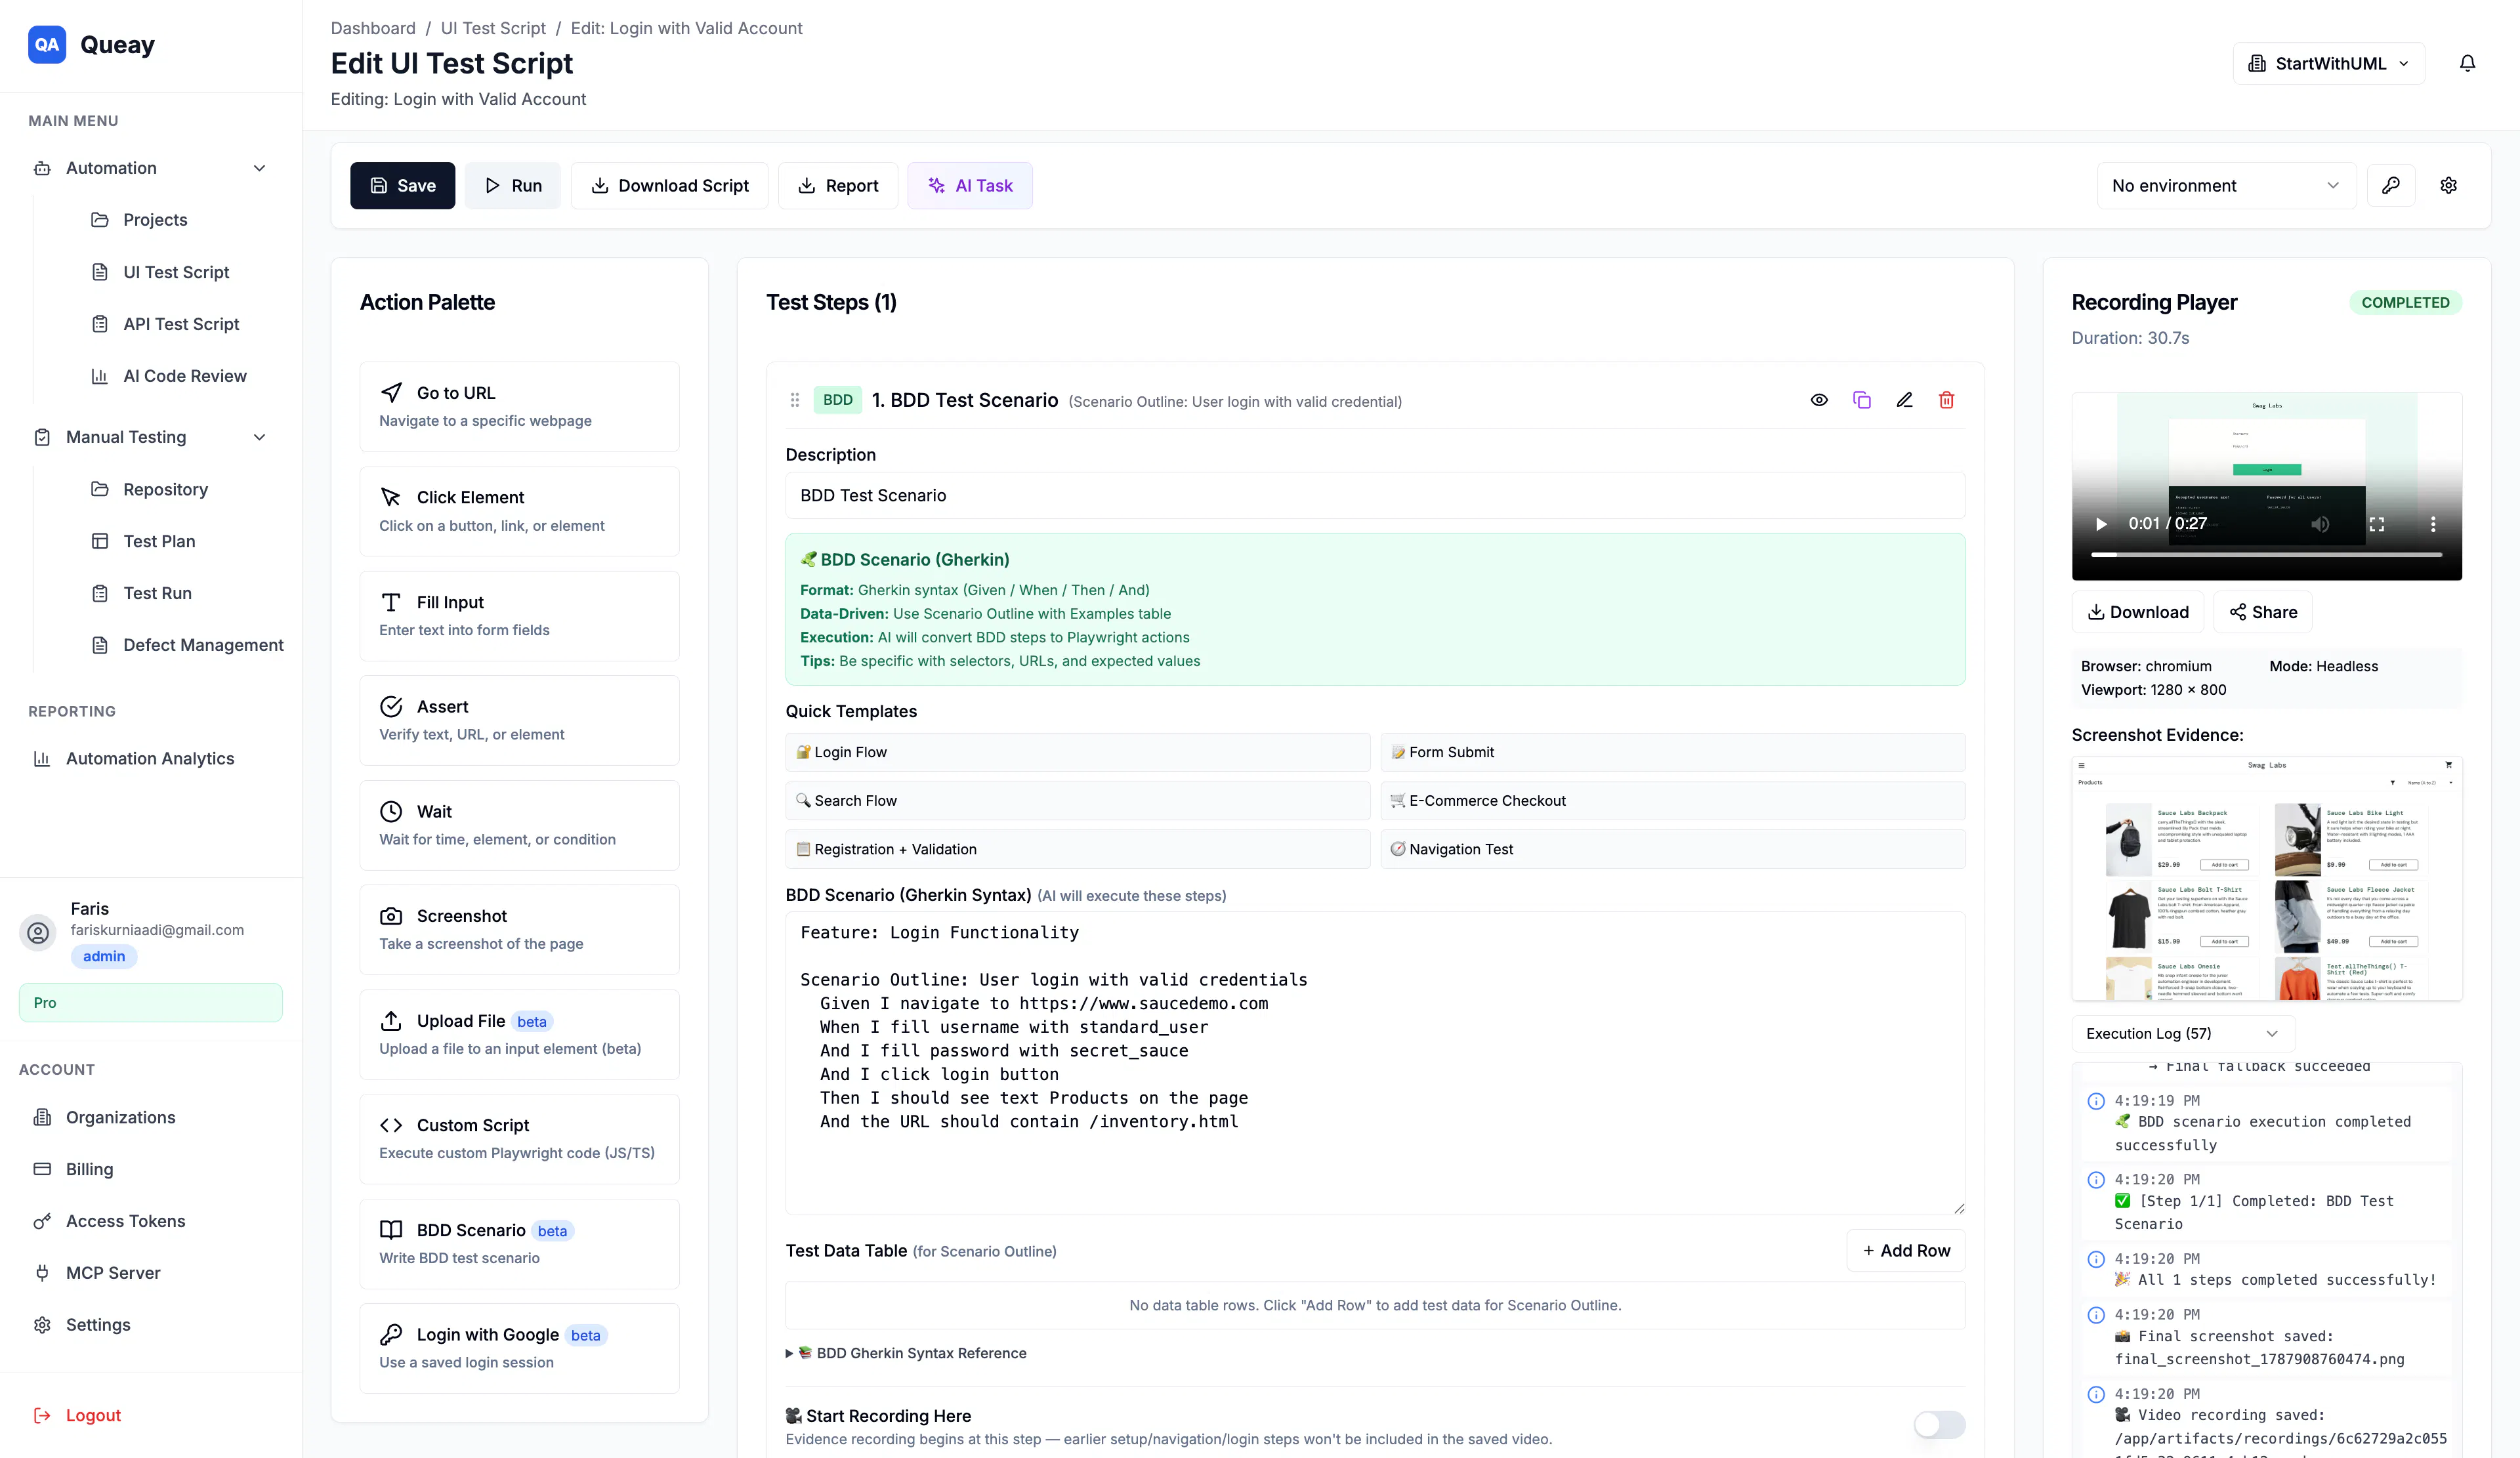Grab the drag handle of BDD Test Scenario step
This screenshot has height=1458, width=2520.
[x=795, y=400]
